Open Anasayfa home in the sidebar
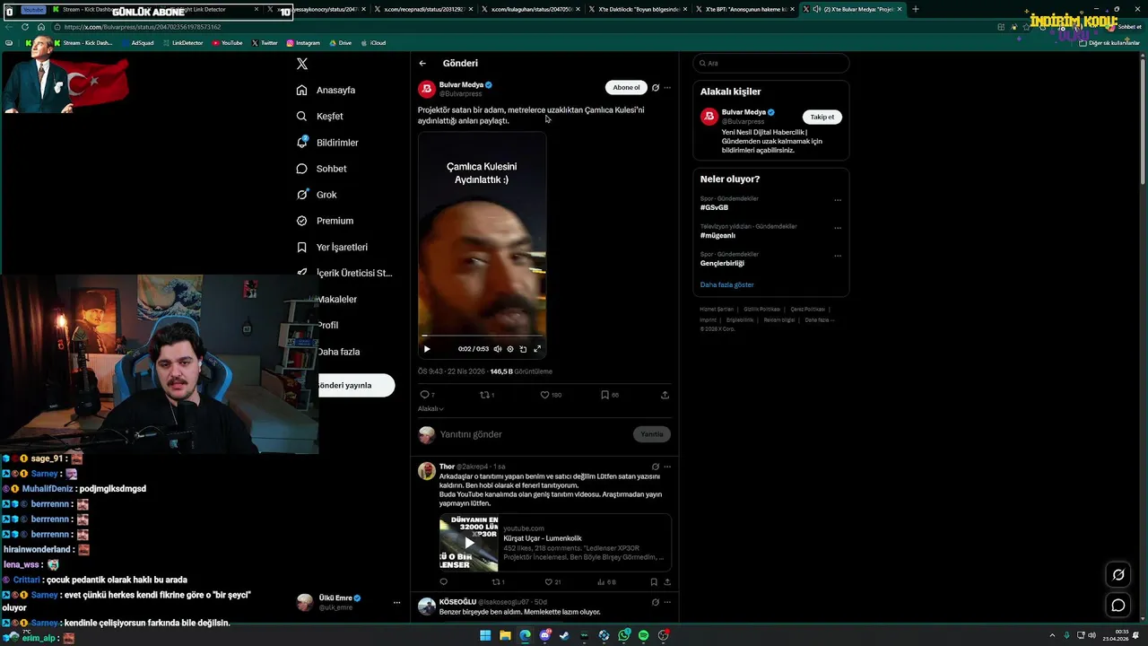The image size is (1148, 646). coord(326,90)
